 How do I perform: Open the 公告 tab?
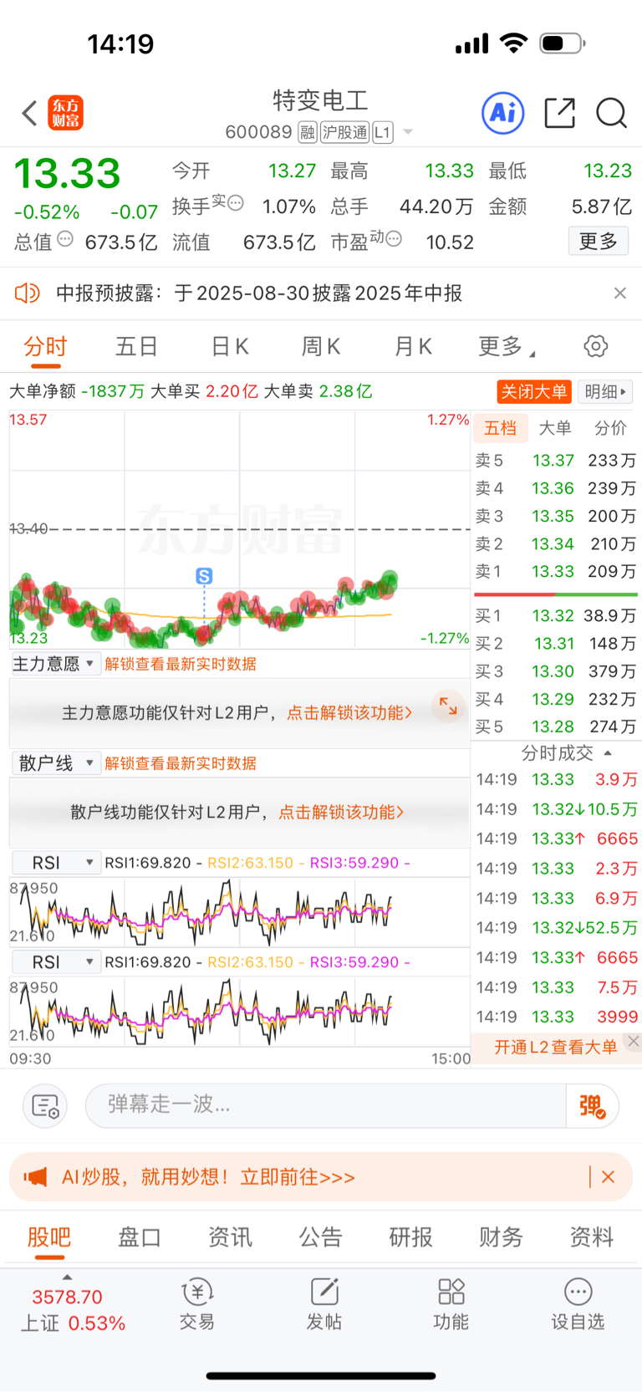[321, 1237]
